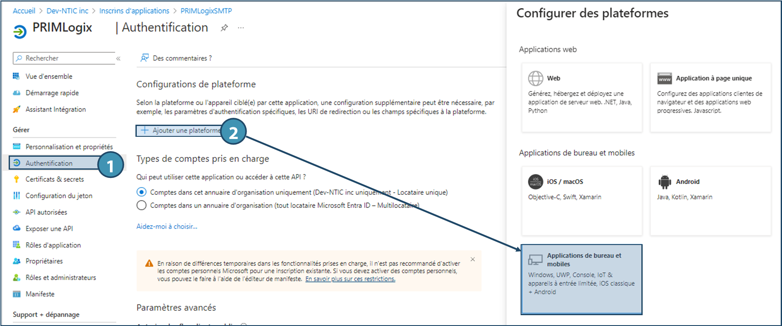
Task: Open En savoir plus sur ces restrictions link
Action: point(350,279)
